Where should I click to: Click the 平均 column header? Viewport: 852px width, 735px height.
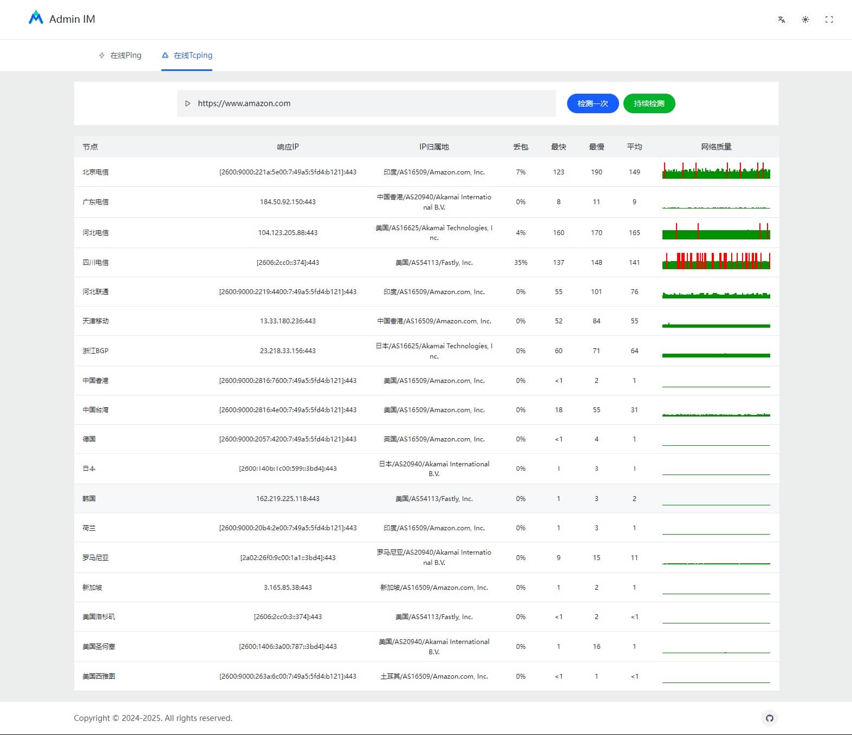click(634, 147)
